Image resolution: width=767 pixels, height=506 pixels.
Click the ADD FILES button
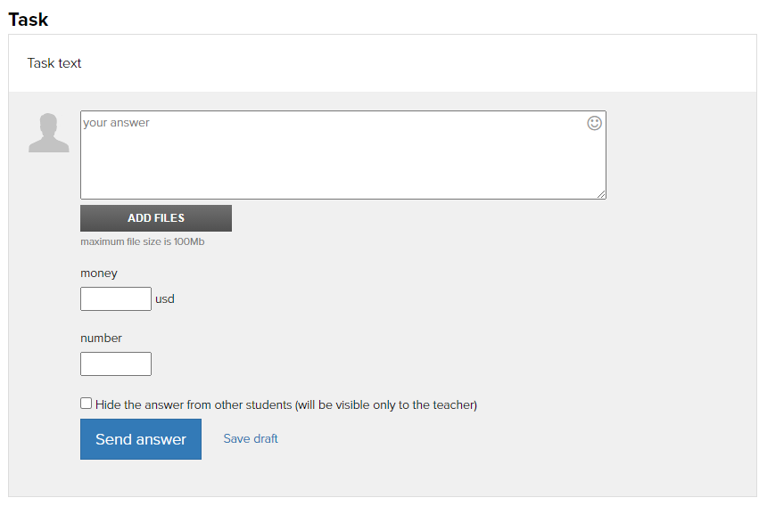[156, 218]
